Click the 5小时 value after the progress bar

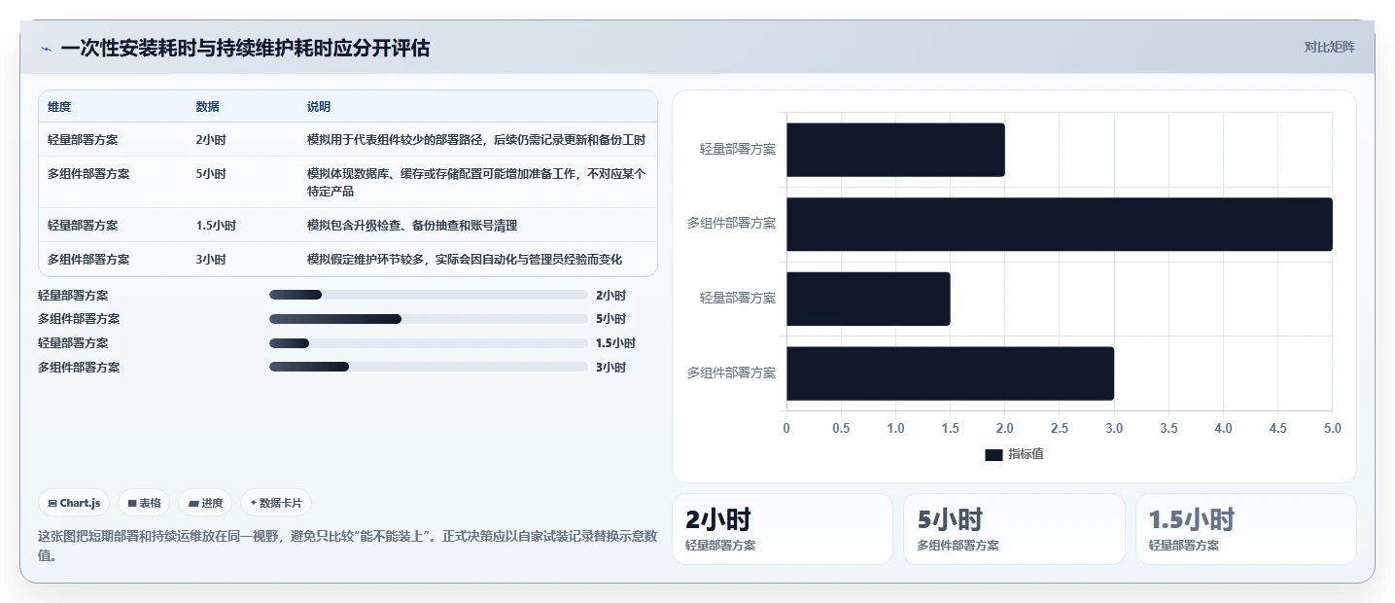pyautogui.click(x=611, y=319)
